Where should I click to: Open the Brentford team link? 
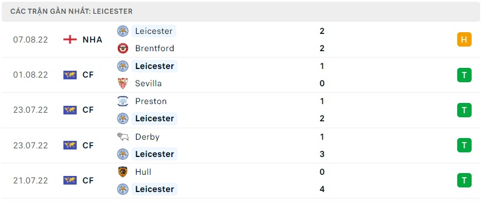pyautogui.click(x=155, y=48)
